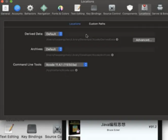168x140 pixels.
Task: Click the Archives folder path text
Action: tap(78, 55)
